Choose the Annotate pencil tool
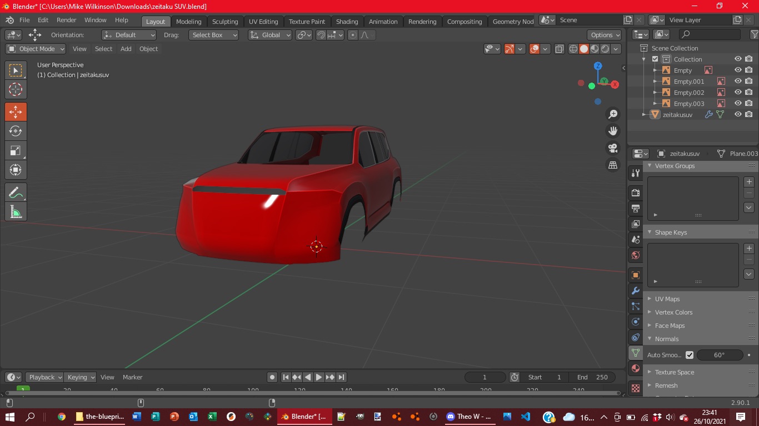Screen dimensions: 759x426 pyautogui.click(x=16, y=192)
